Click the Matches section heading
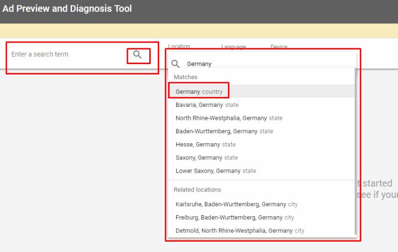Screen dimensions: 398x252 coord(186,77)
